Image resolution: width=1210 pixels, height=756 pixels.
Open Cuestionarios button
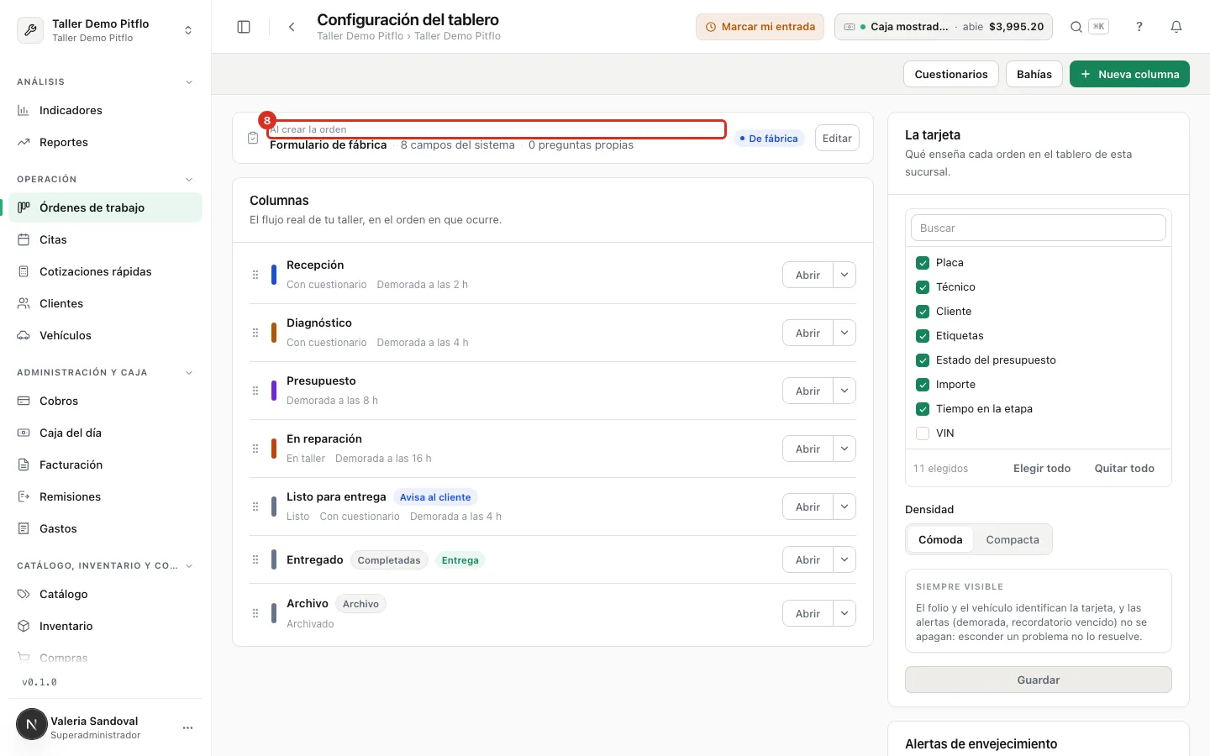[x=951, y=74]
